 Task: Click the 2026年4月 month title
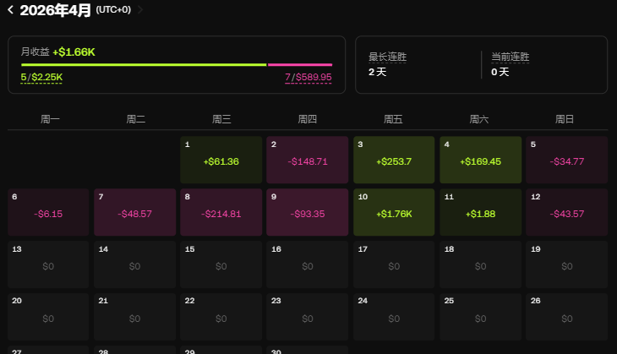[x=56, y=10]
